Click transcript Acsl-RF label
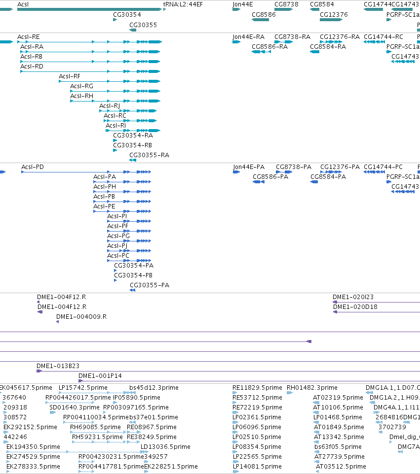Image resolution: width=420 pixels, height=474 pixels. [x=70, y=76]
